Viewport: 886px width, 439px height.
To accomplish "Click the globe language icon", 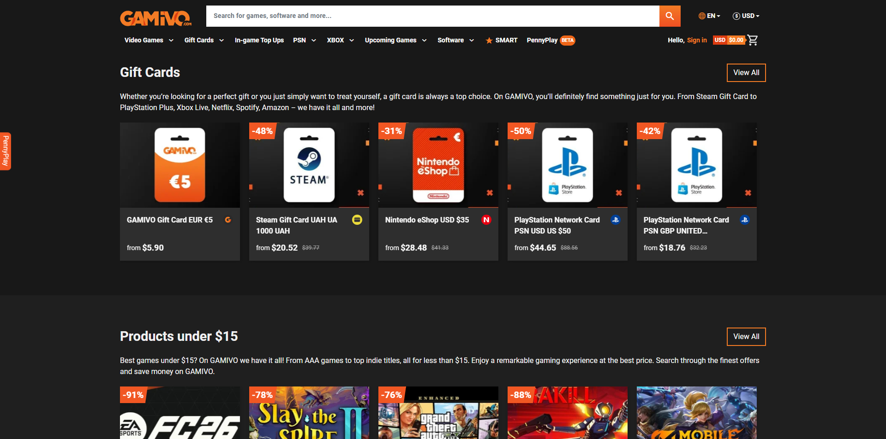I will [x=702, y=16].
